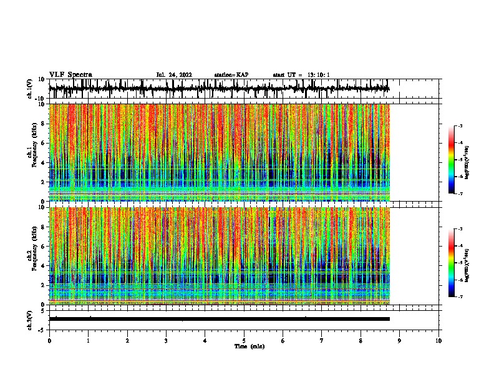The width and height of the screenshot is (494, 382).
Task: Click the ch.3 black voltage trace
Action: pyautogui.click(x=220, y=319)
